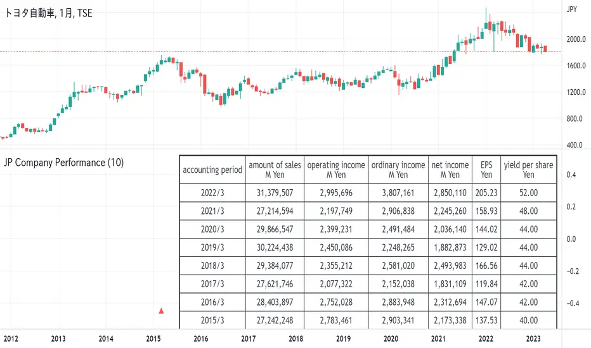The height and width of the screenshot is (348, 591).
Task: Click the 'yield per share Yen' header
Action: tap(528, 170)
